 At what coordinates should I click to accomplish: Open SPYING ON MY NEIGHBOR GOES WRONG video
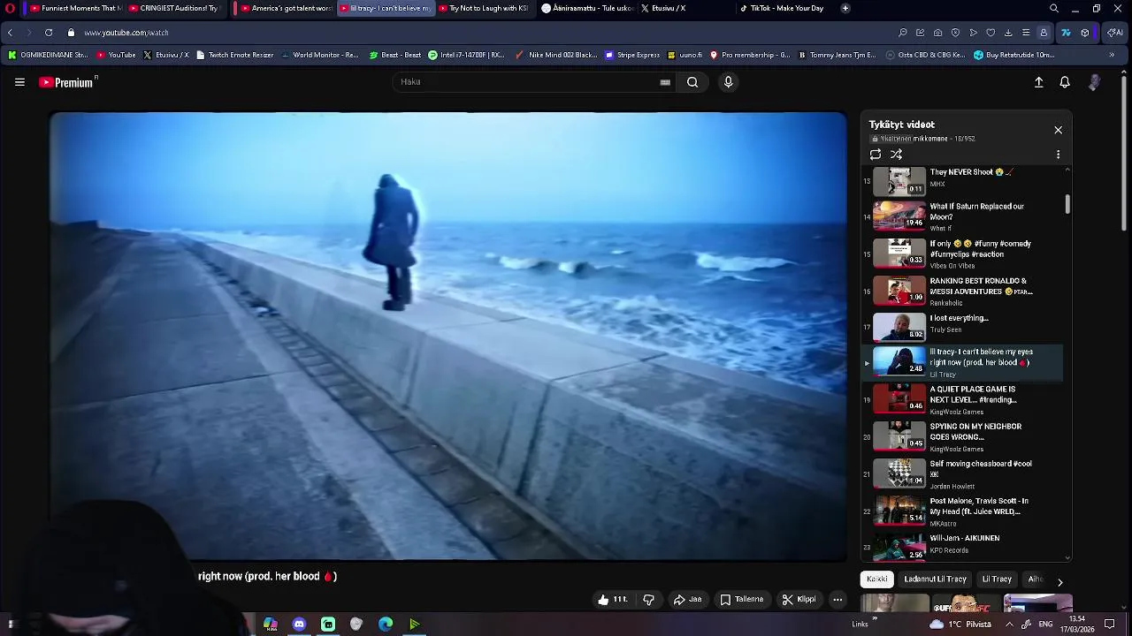tap(962, 437)
